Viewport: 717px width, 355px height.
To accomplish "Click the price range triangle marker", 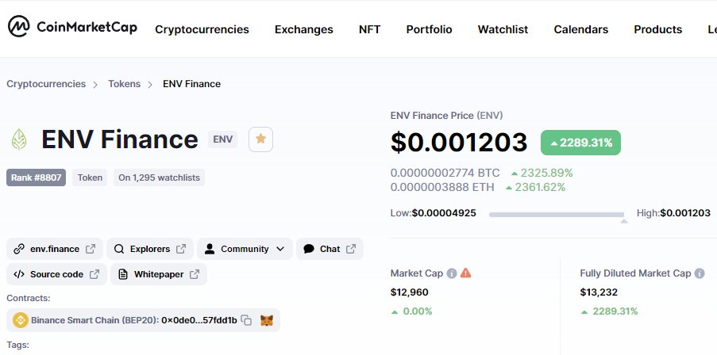I will click(624, 221).
